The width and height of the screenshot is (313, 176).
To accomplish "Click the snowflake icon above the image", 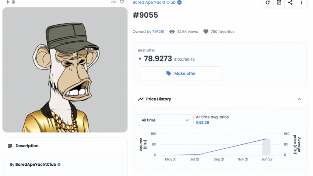I will 14,2.
